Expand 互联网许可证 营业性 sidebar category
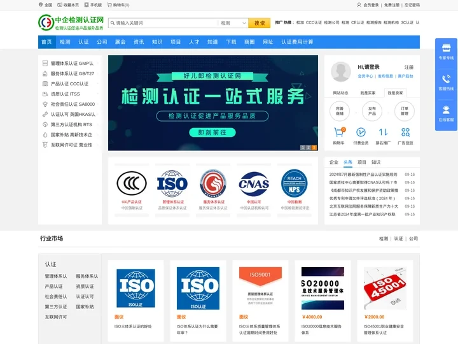458x344 pixels. click(x=70, y=145)
